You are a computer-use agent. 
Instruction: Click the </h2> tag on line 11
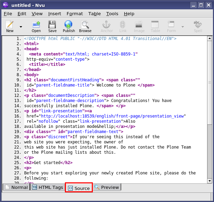[x=30, y=90]
